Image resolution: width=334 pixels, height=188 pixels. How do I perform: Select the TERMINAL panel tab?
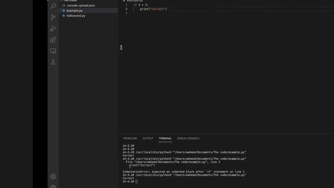click(165, 138)
